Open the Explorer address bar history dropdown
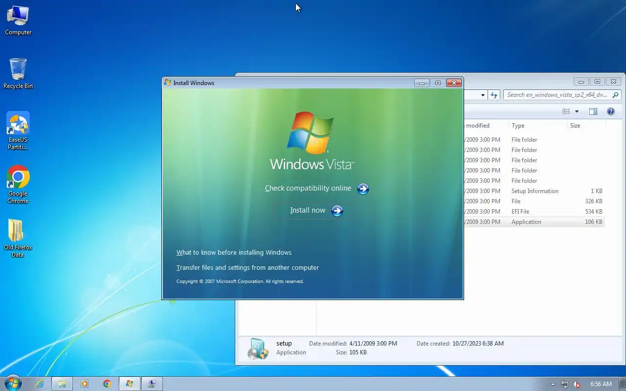Image resolution: width=626 pixels, height=391 pixels. tap(483, 95)
